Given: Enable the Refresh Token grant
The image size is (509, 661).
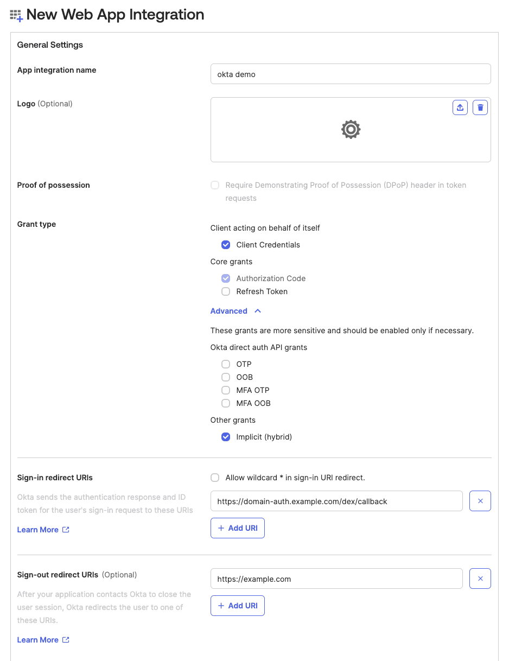Looking at the screenshot, I should [225, 291].
